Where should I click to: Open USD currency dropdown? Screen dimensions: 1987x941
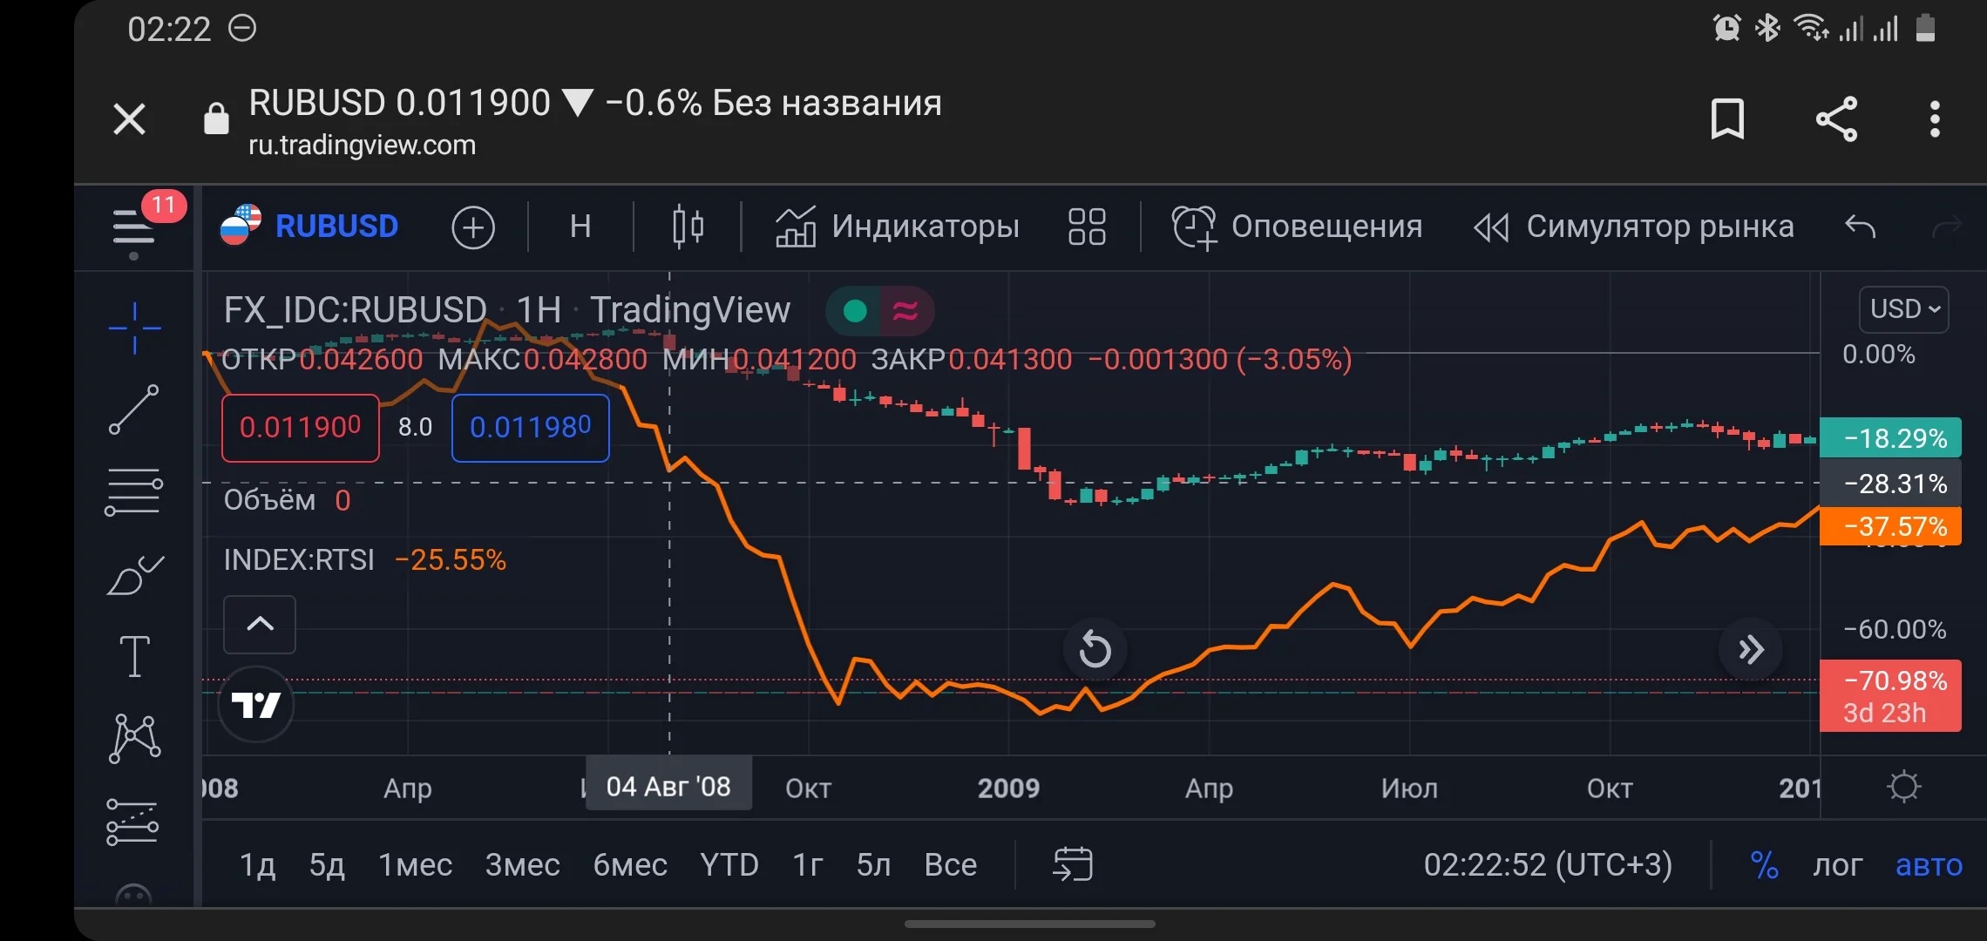(x=1904, y=309)
